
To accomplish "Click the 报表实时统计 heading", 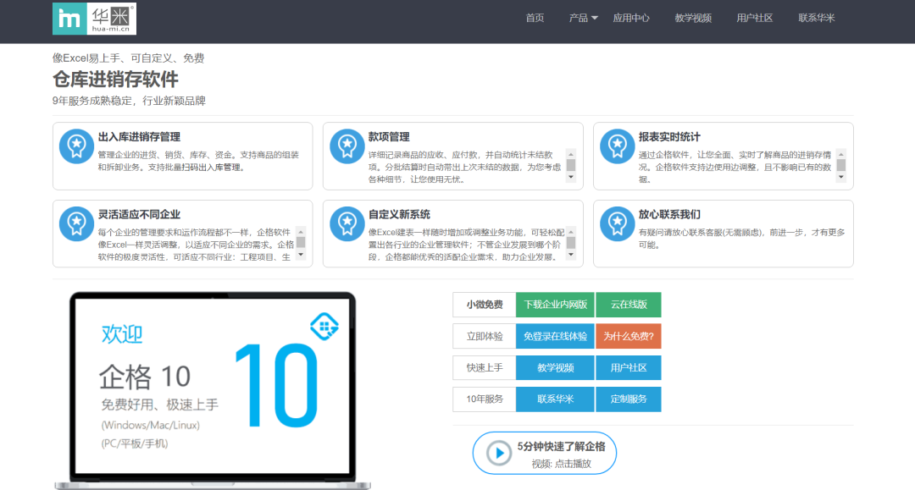I will (669, 137).
